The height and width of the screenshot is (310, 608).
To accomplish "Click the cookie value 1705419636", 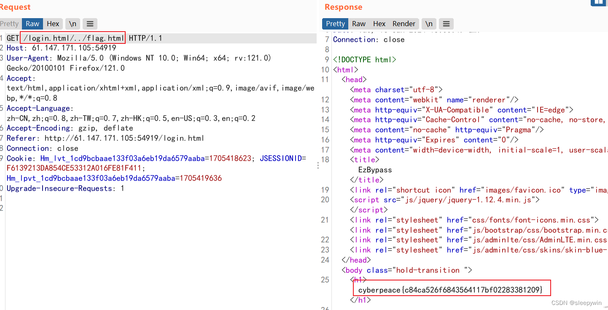I will coord(201,178).
